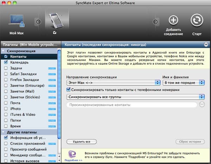
Task: Collapse the Контакты panel header arrow
Action: 206,45
